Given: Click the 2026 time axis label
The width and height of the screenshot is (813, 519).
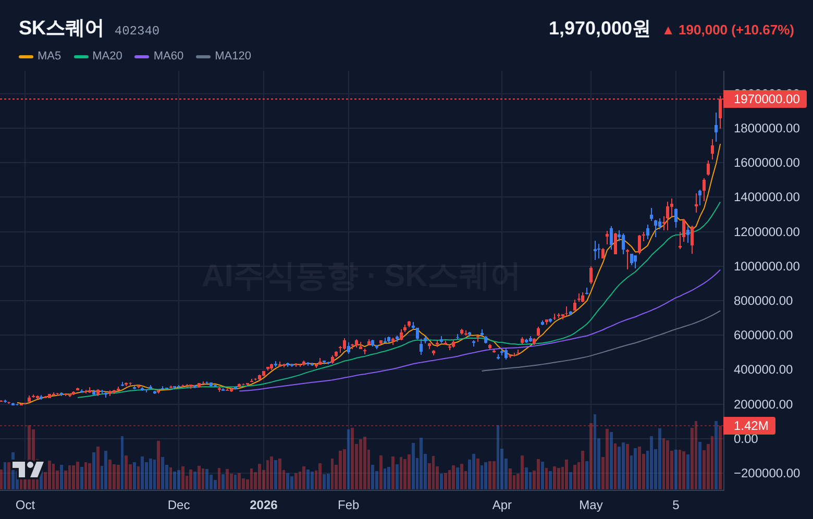Looking at the screenshot, I should pos(264,505).
